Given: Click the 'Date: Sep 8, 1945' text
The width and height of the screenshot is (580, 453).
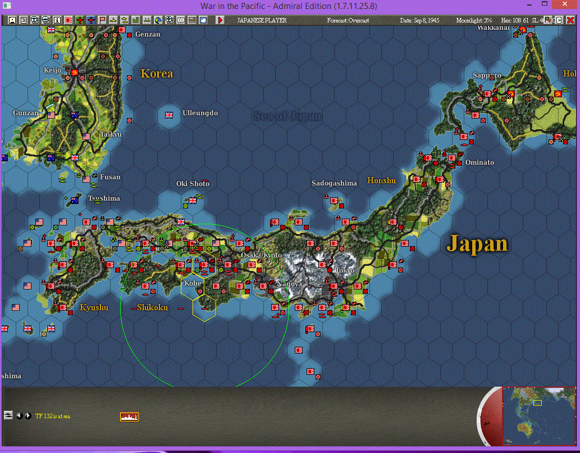Looking at the screenshot, I should [x=419, y=20].
